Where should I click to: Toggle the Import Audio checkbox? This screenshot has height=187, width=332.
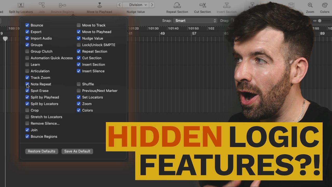click(27, 38)
